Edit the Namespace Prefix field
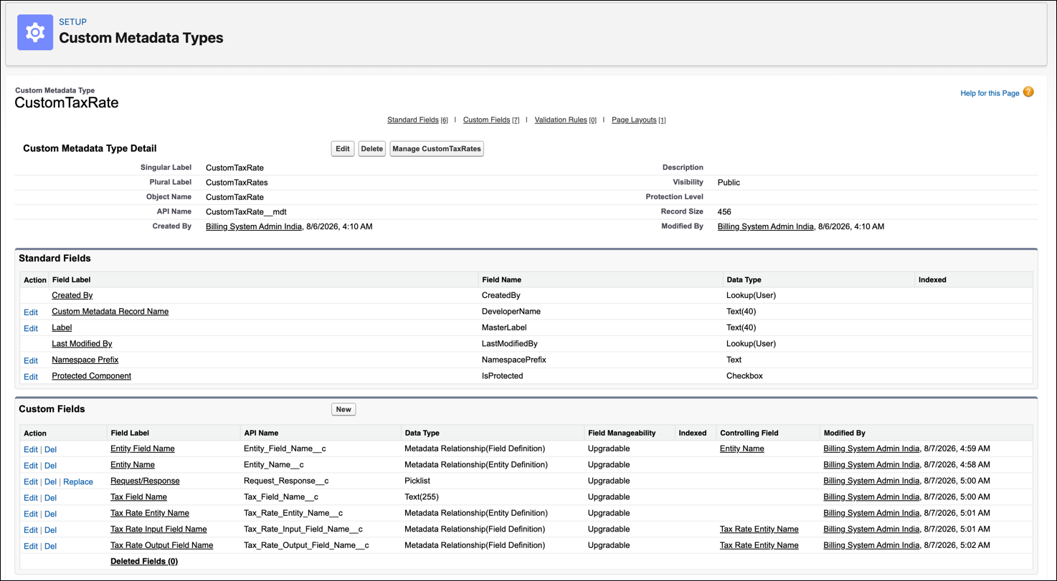The image size is (1057, 581). point(31,360)
